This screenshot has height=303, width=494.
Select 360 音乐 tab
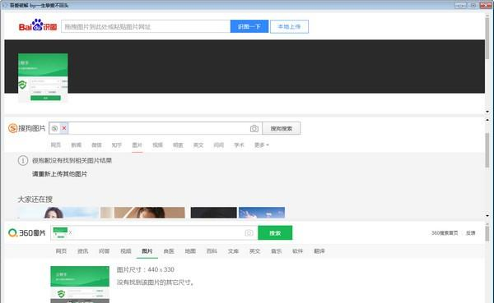(x=277, y=250)
